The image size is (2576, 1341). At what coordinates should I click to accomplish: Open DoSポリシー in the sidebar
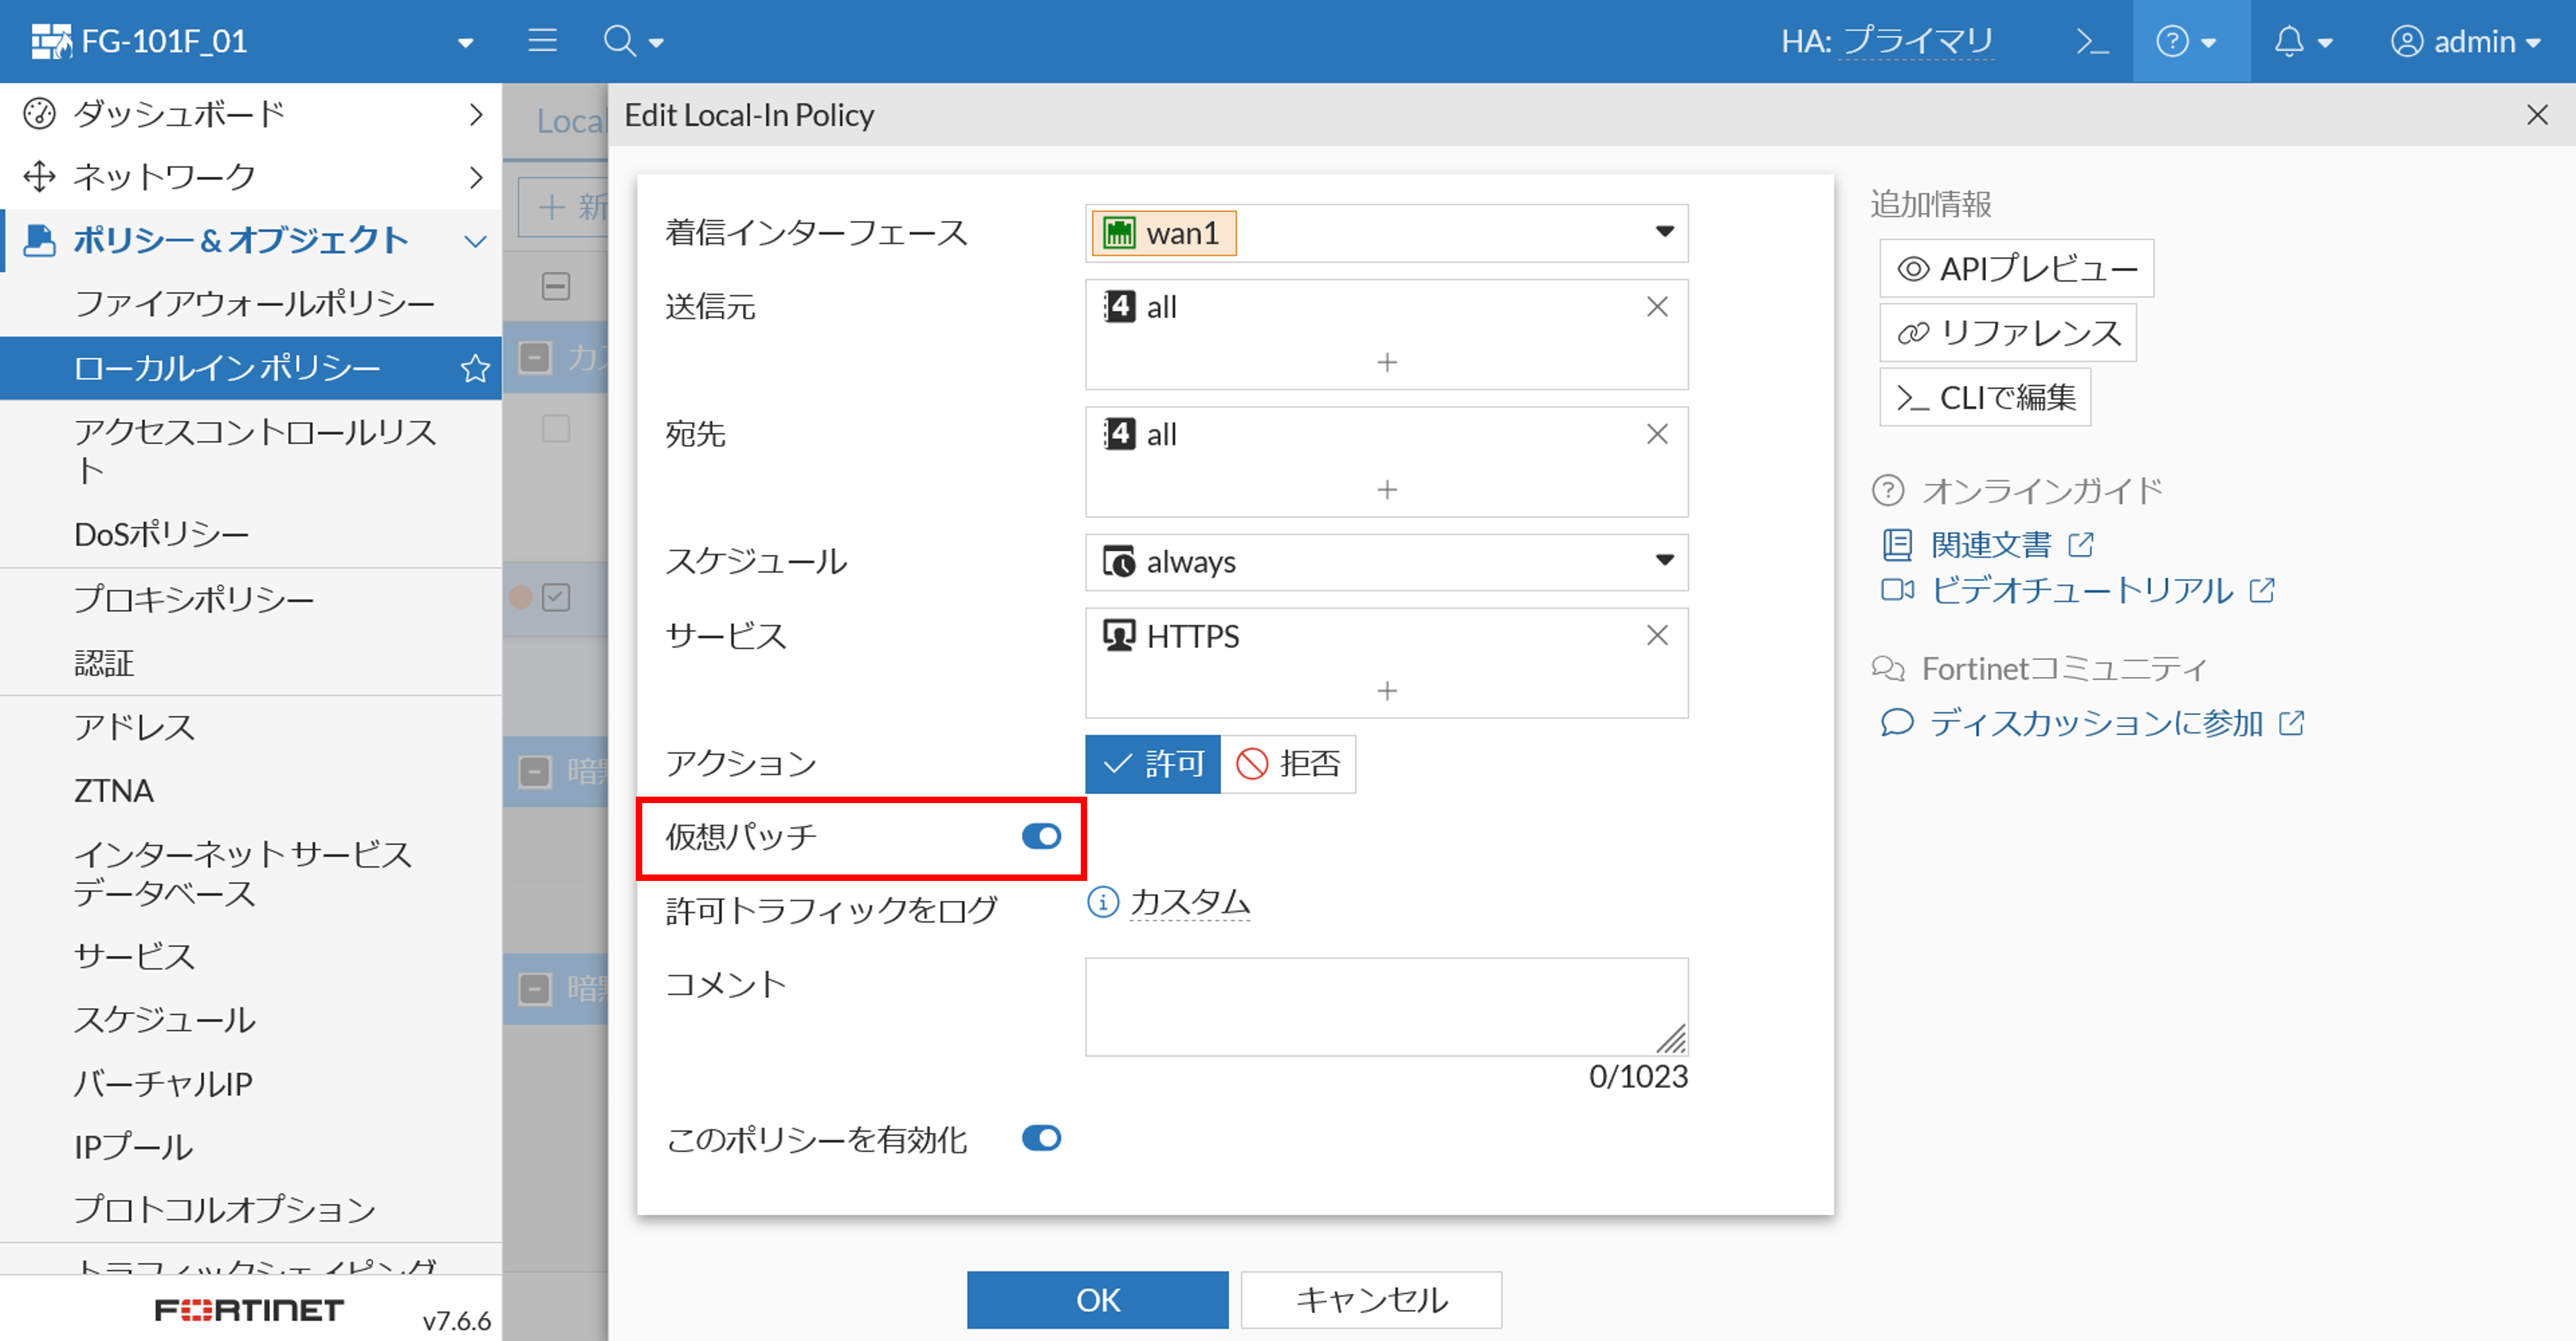pyautogui.click(x=161, y=534)
